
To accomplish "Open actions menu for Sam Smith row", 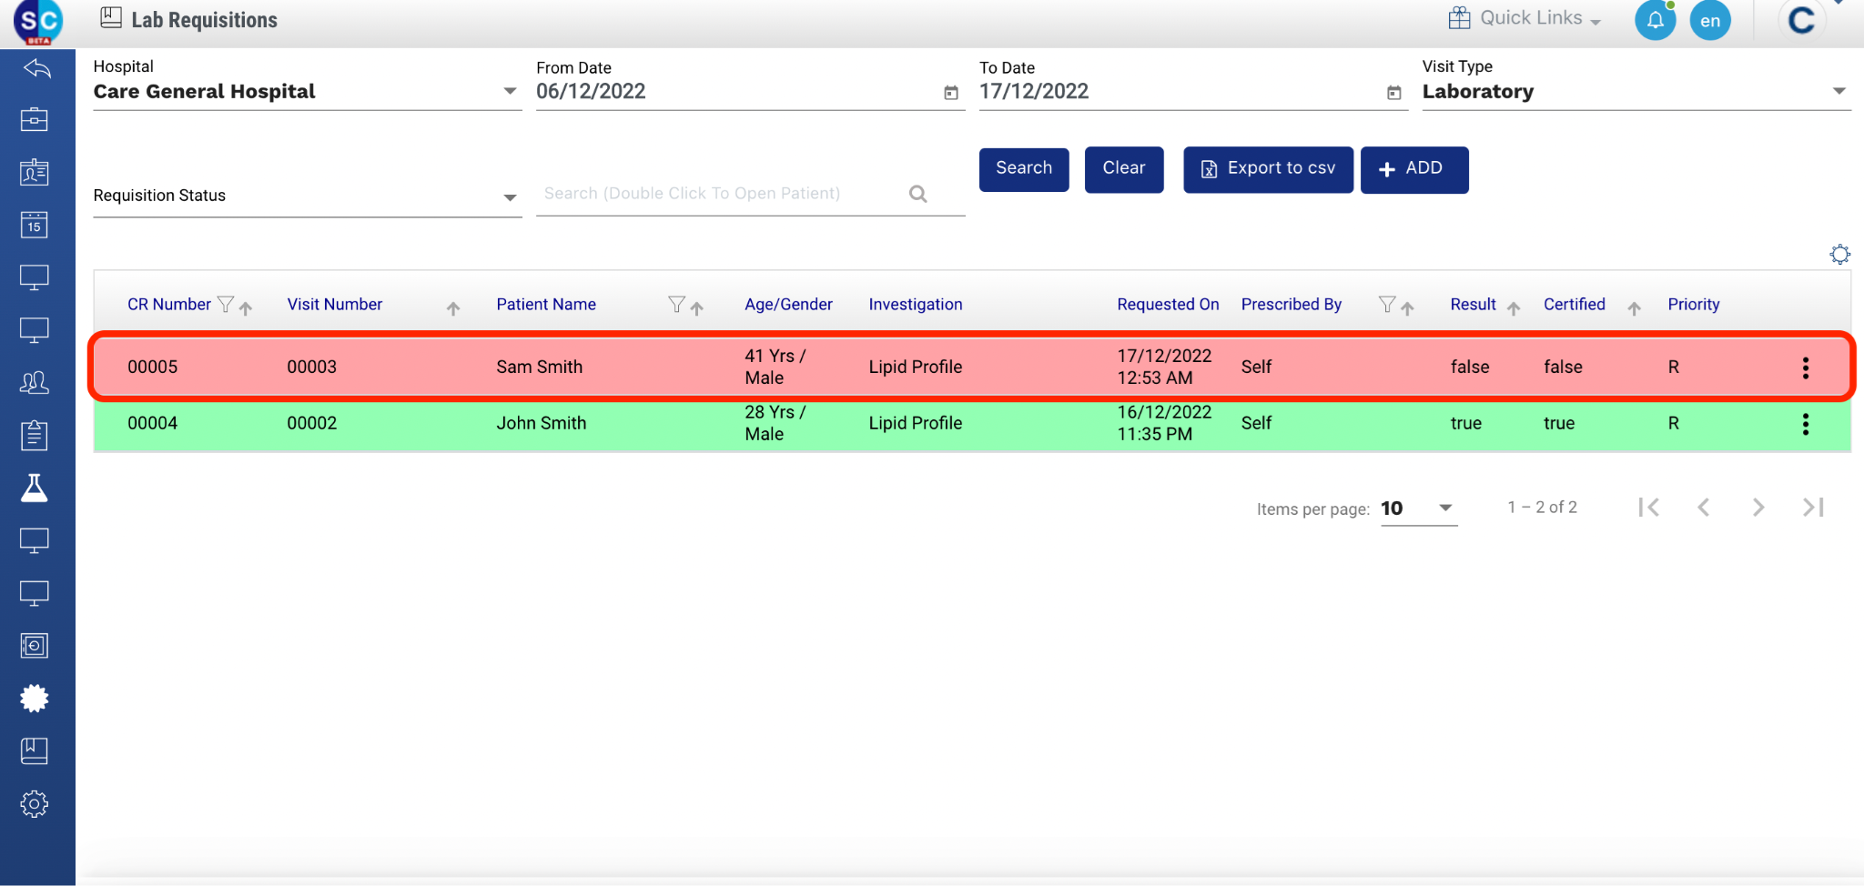I will (1805, 367).
